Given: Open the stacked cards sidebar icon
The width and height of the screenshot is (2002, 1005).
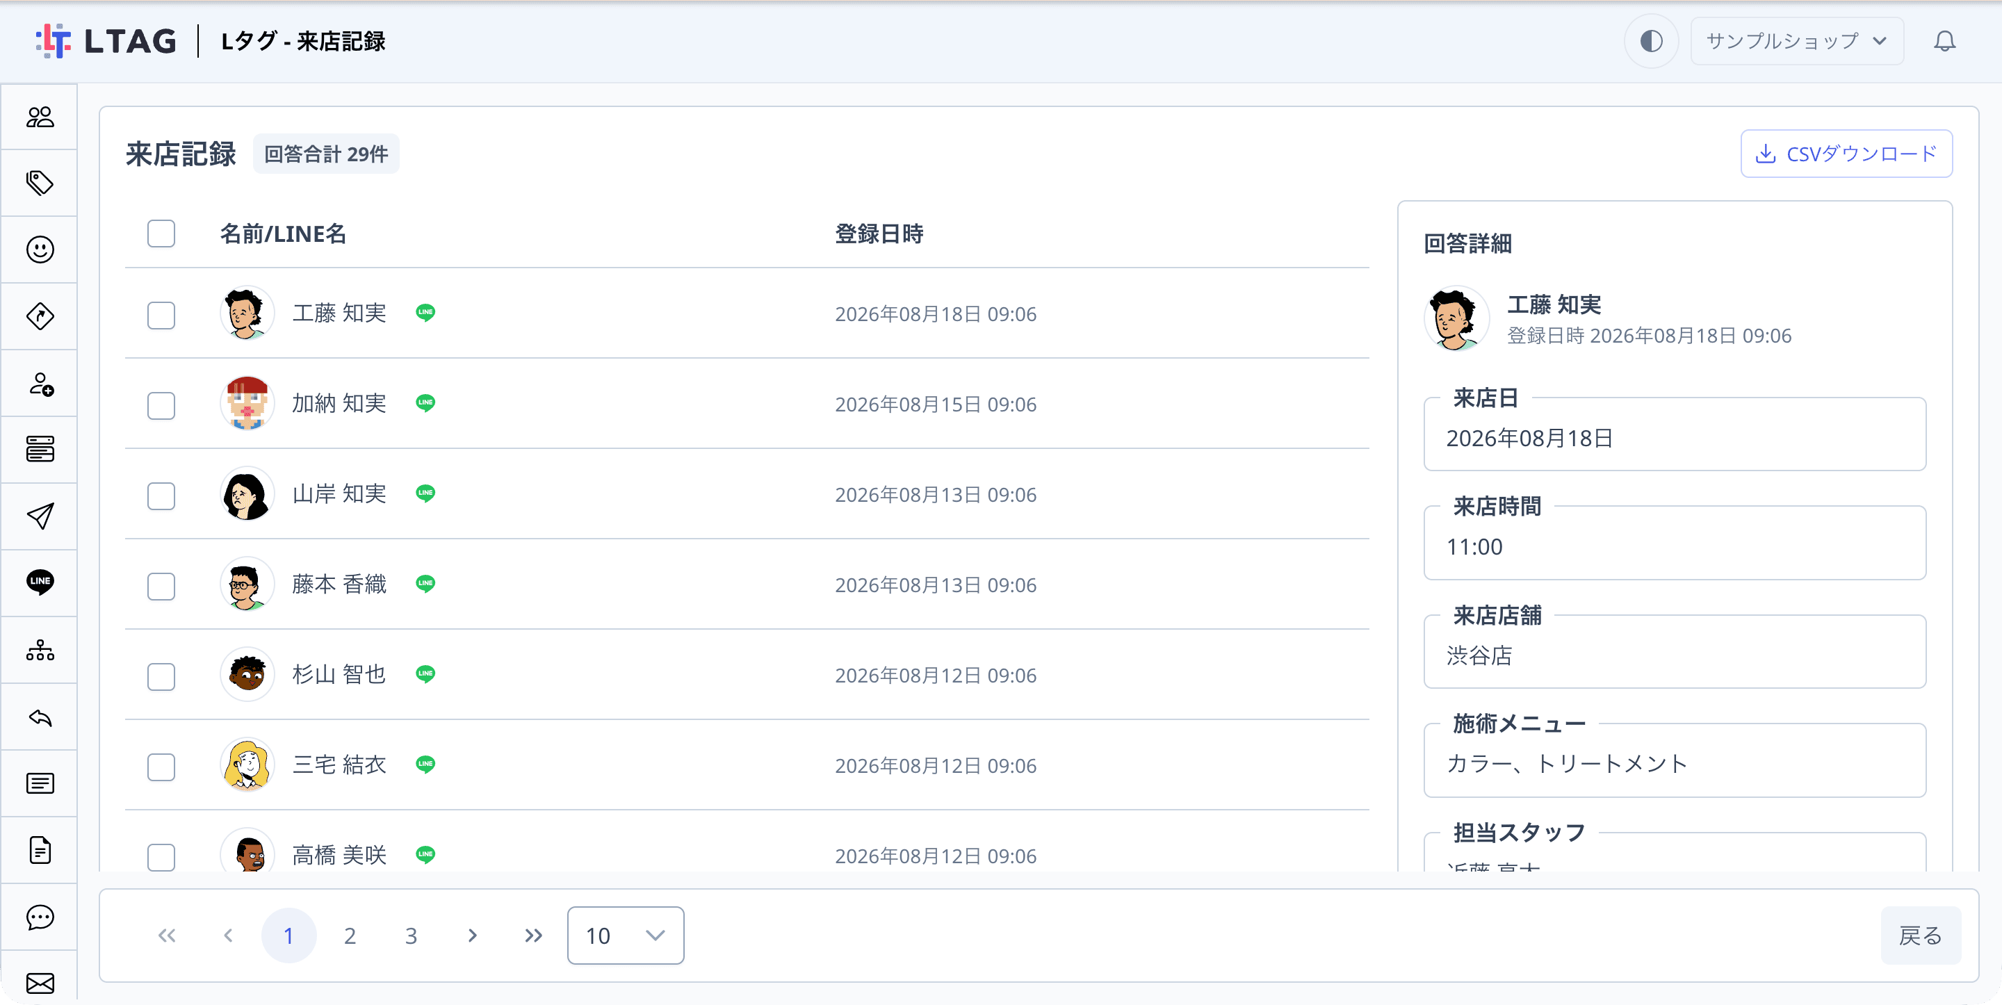Looking at the screenshot, I should tap(40, 449).
